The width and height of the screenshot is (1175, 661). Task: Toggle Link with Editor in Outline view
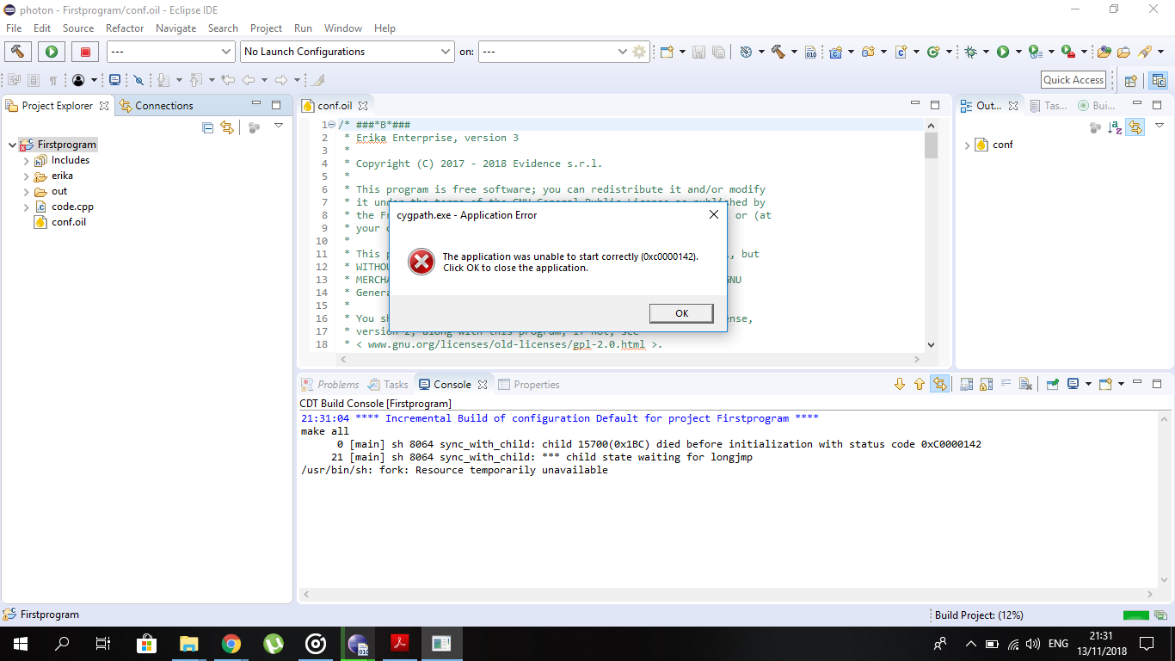1135,127
